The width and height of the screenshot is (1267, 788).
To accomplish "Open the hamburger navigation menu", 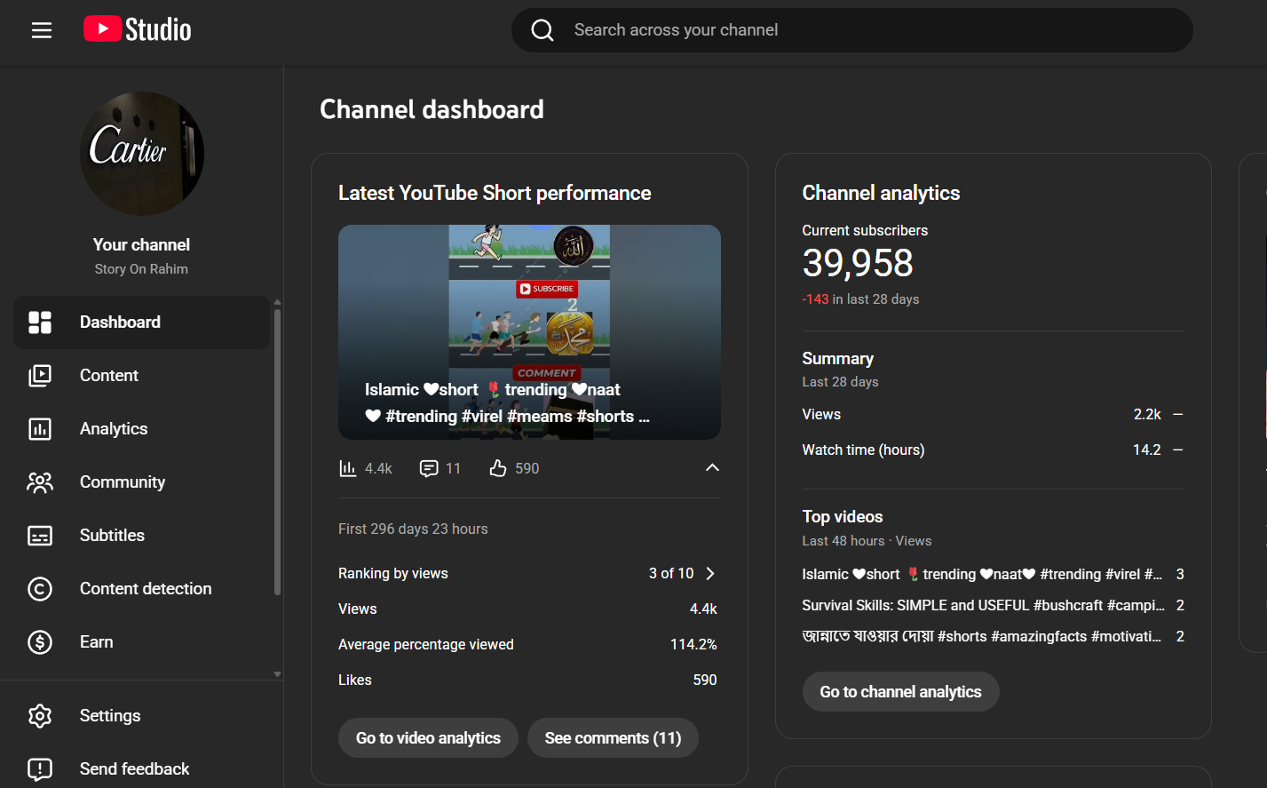I will (42, 30).
